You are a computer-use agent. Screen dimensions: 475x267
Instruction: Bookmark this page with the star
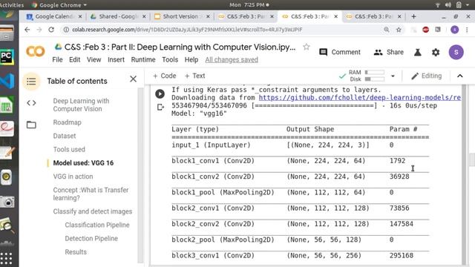point(399,30)
